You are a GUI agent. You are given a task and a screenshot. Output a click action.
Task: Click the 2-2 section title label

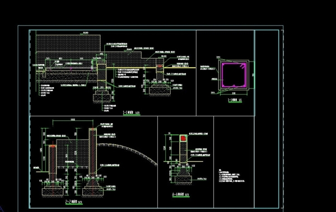[73, 202]
